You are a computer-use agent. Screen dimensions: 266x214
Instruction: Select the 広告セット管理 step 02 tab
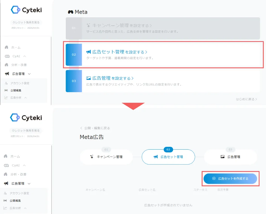(x=168, y=157)
